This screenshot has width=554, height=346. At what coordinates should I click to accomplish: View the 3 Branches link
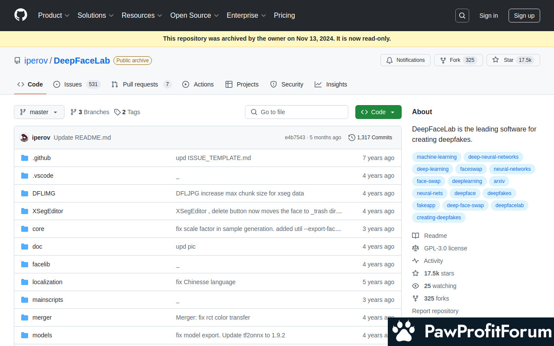90,112
